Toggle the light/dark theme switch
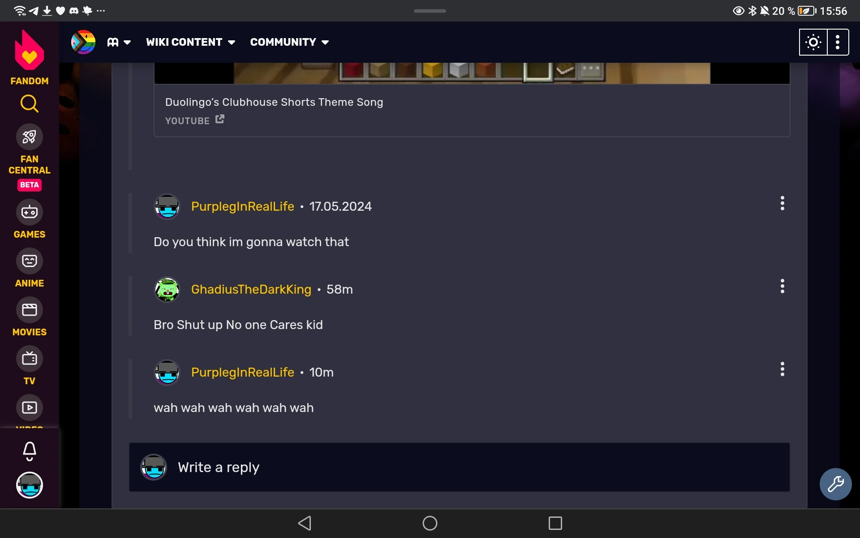The image size is (860, 538). (x=813, y=42)
